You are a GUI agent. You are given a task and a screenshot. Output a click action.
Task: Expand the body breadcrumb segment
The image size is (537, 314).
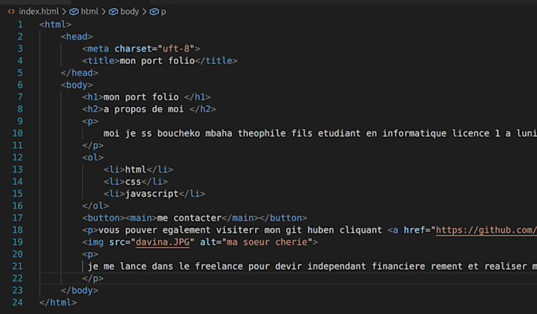130,12
